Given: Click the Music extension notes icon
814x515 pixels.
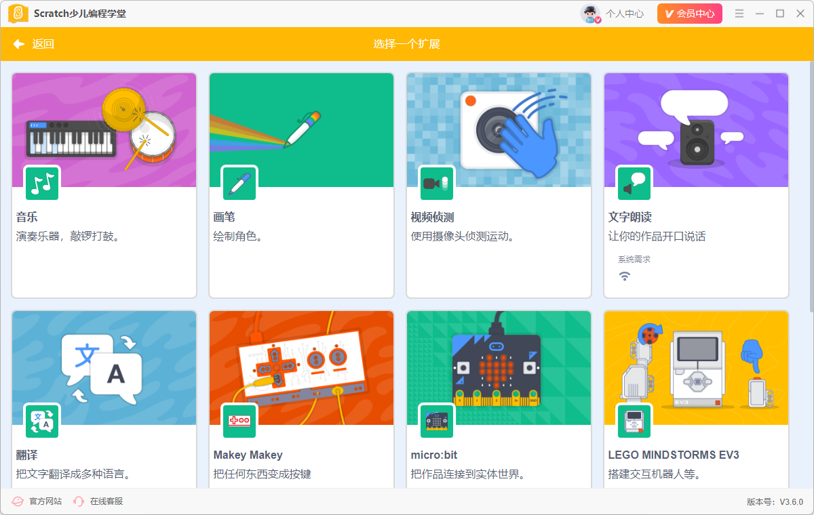Looking at the screenshot, I should (42, 183).
